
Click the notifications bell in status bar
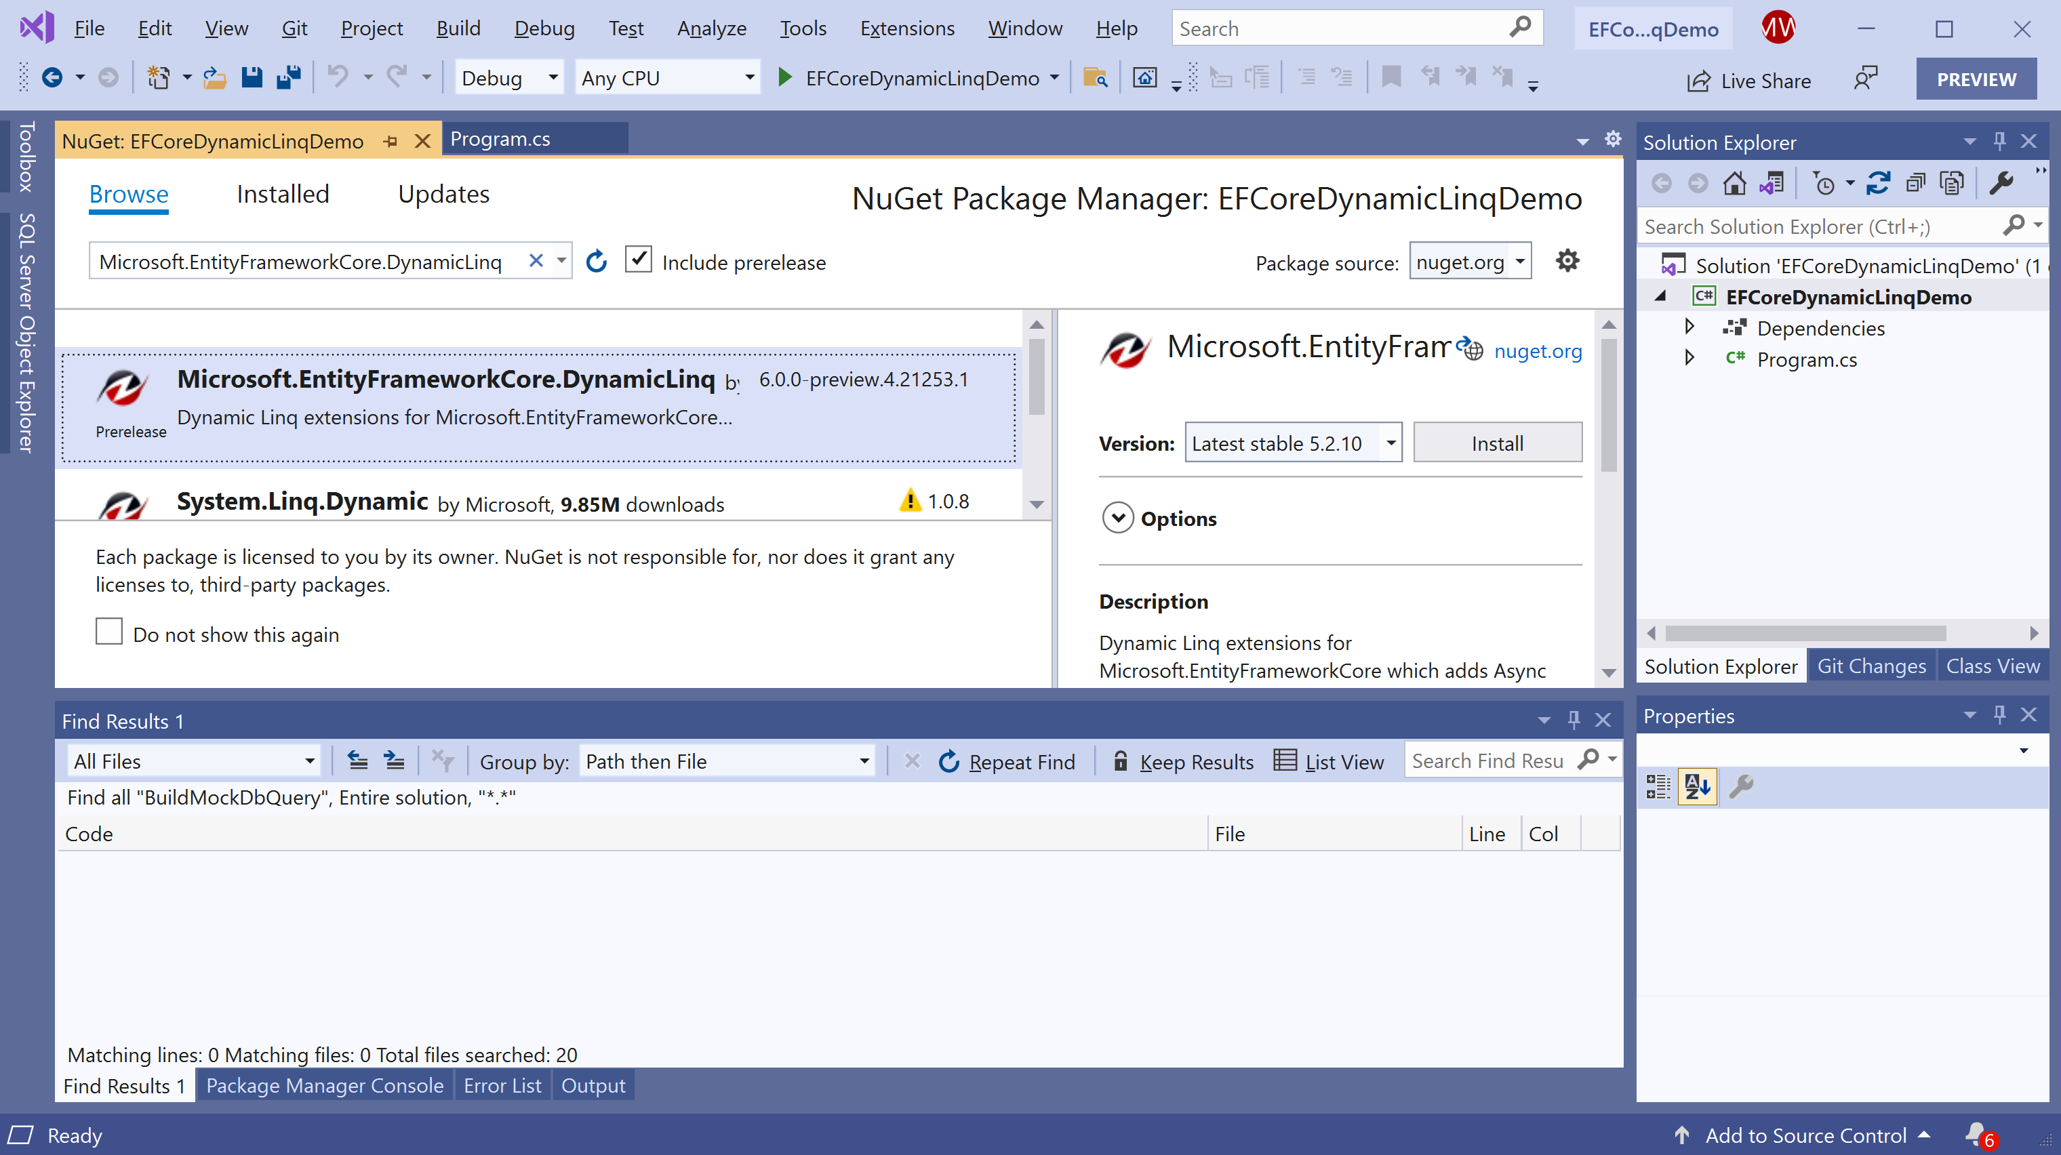pyautogui.click(x=1976, y=1134)
